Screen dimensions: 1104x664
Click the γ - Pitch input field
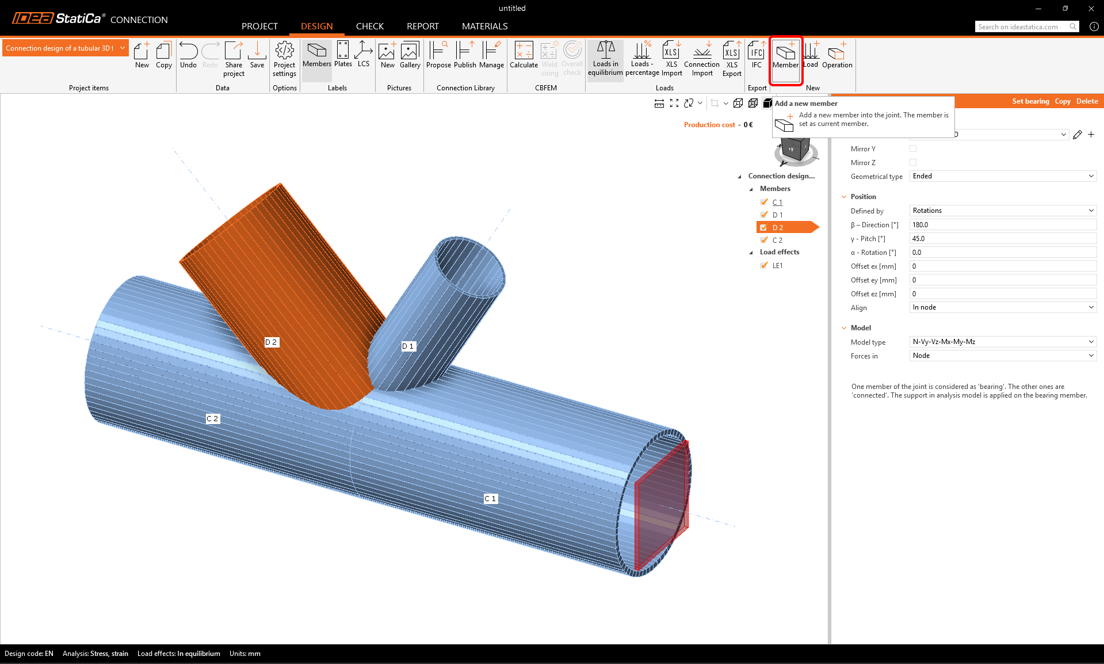coord(1003,239)
